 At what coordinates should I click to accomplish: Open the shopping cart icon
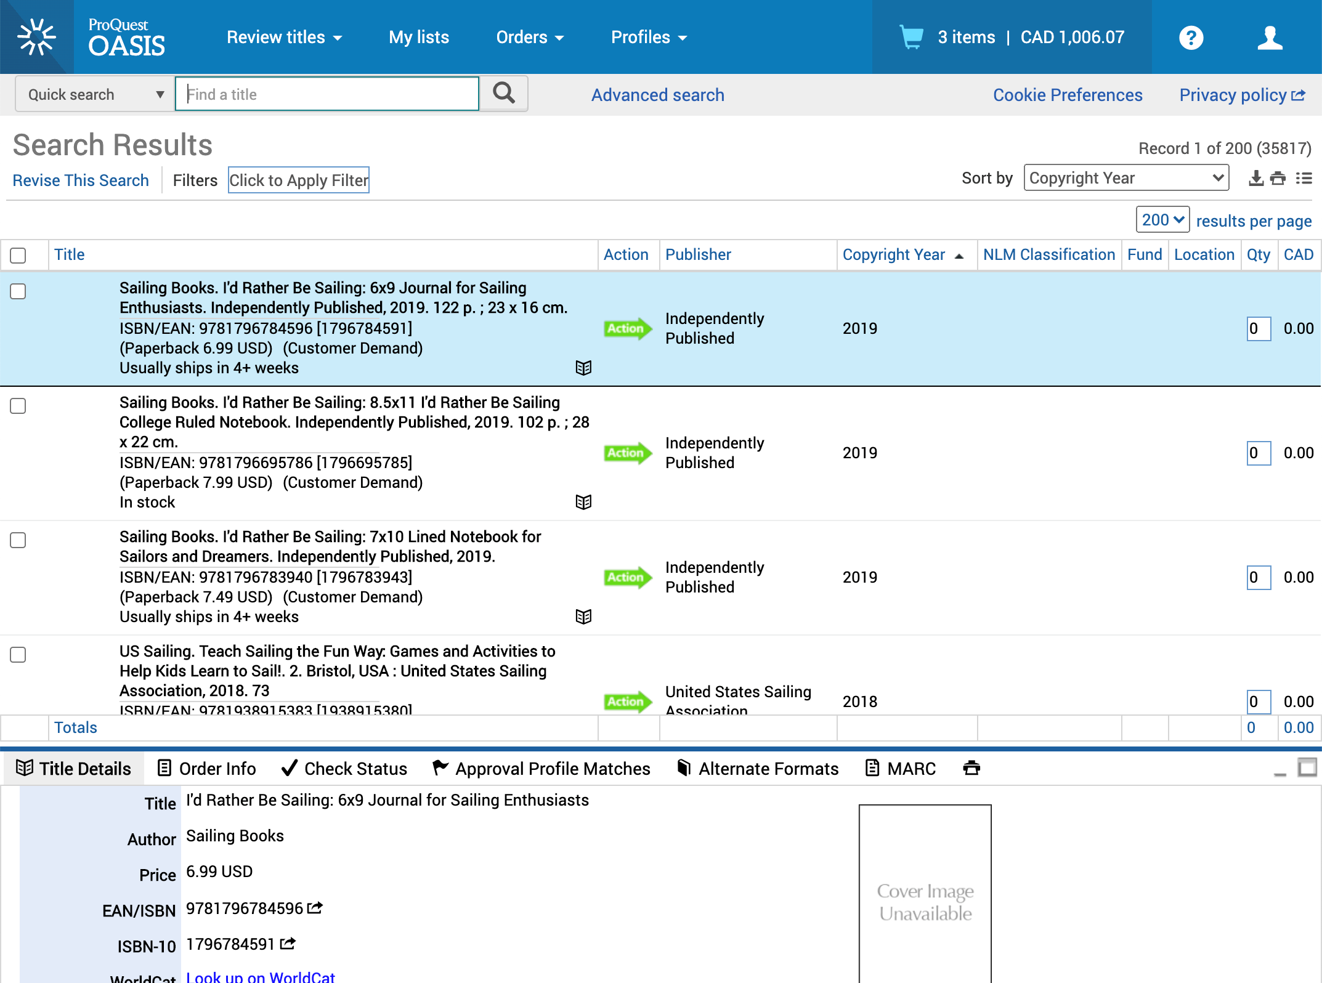(x=911, y=37)
